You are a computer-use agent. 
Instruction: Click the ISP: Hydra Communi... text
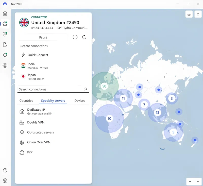72,28
